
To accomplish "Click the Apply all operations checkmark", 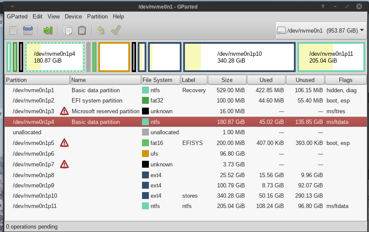I will (115, 30).
